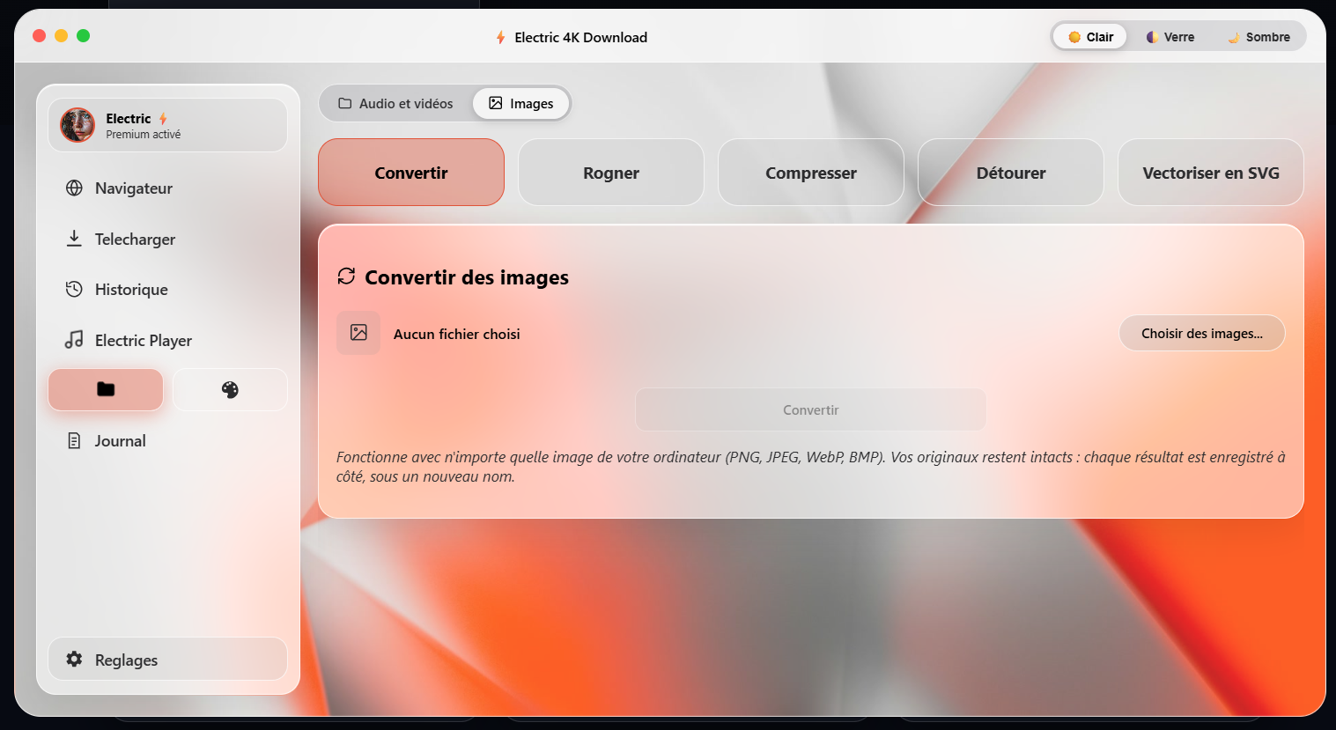Open Vectoriser en SVG tool
This screenshot has height=730, width=1336.
1211,173
